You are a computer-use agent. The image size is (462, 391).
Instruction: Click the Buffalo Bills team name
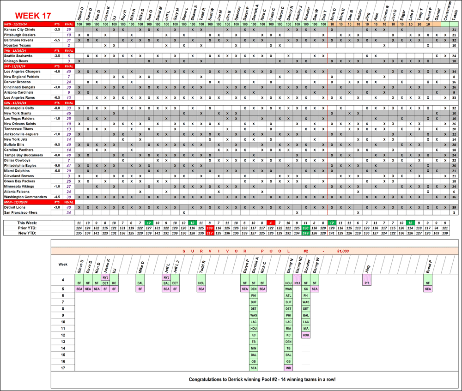[x=14, y=145]
